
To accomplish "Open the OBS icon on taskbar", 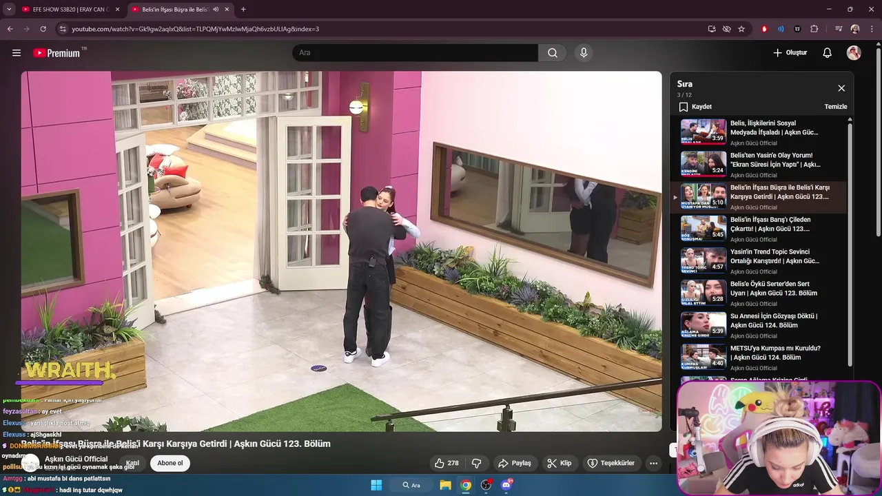I will click(486, 485).
